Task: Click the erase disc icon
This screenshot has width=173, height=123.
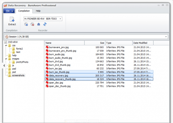Action: [x=32, y=24]
